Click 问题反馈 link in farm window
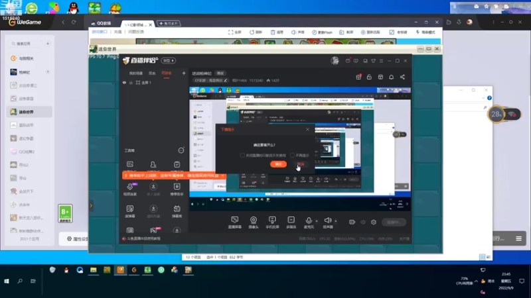This screenshot has height=298, width=531. pyautogui.click(x=136, y=32)
